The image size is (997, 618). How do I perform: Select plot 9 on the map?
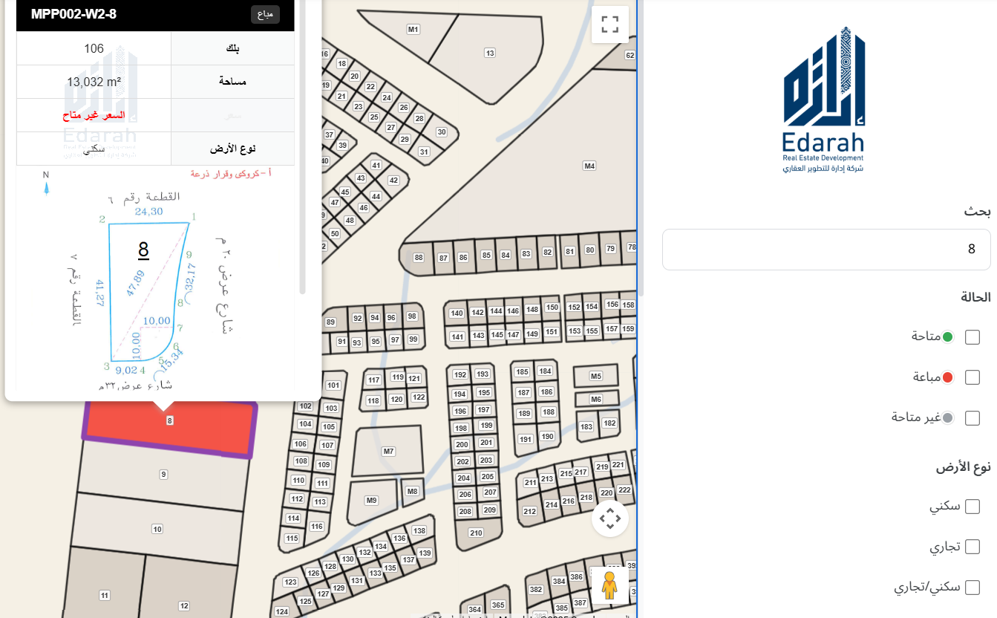(x=163, y=474)
